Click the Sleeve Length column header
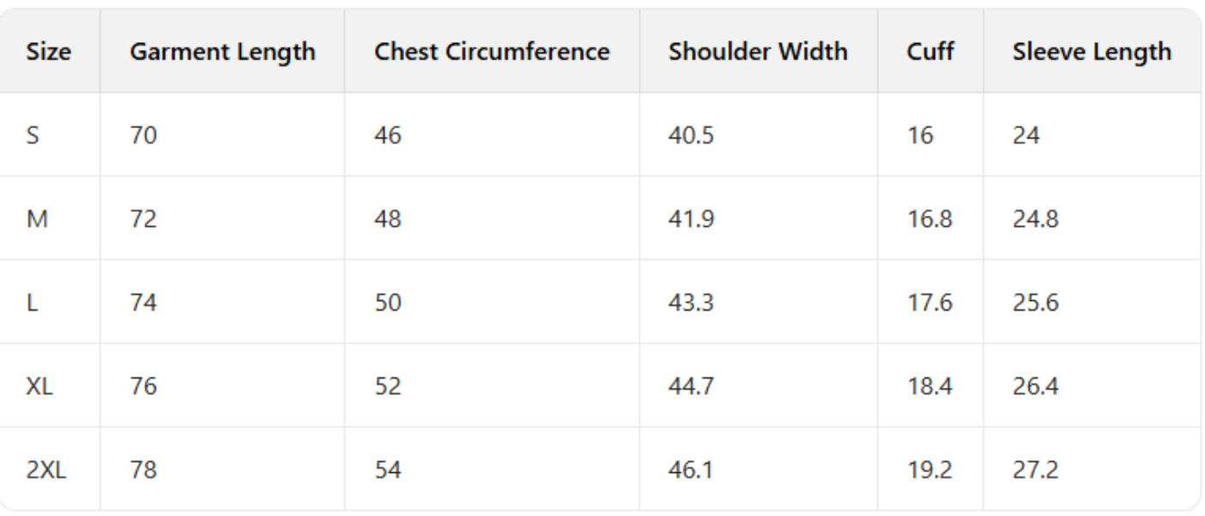Screen dimensions: 1205x516 (x=1091, y=52)
